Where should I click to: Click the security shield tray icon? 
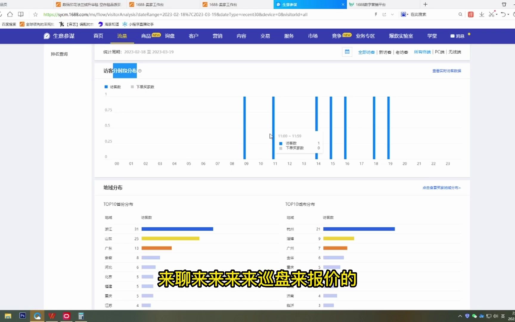click(467, 316)
